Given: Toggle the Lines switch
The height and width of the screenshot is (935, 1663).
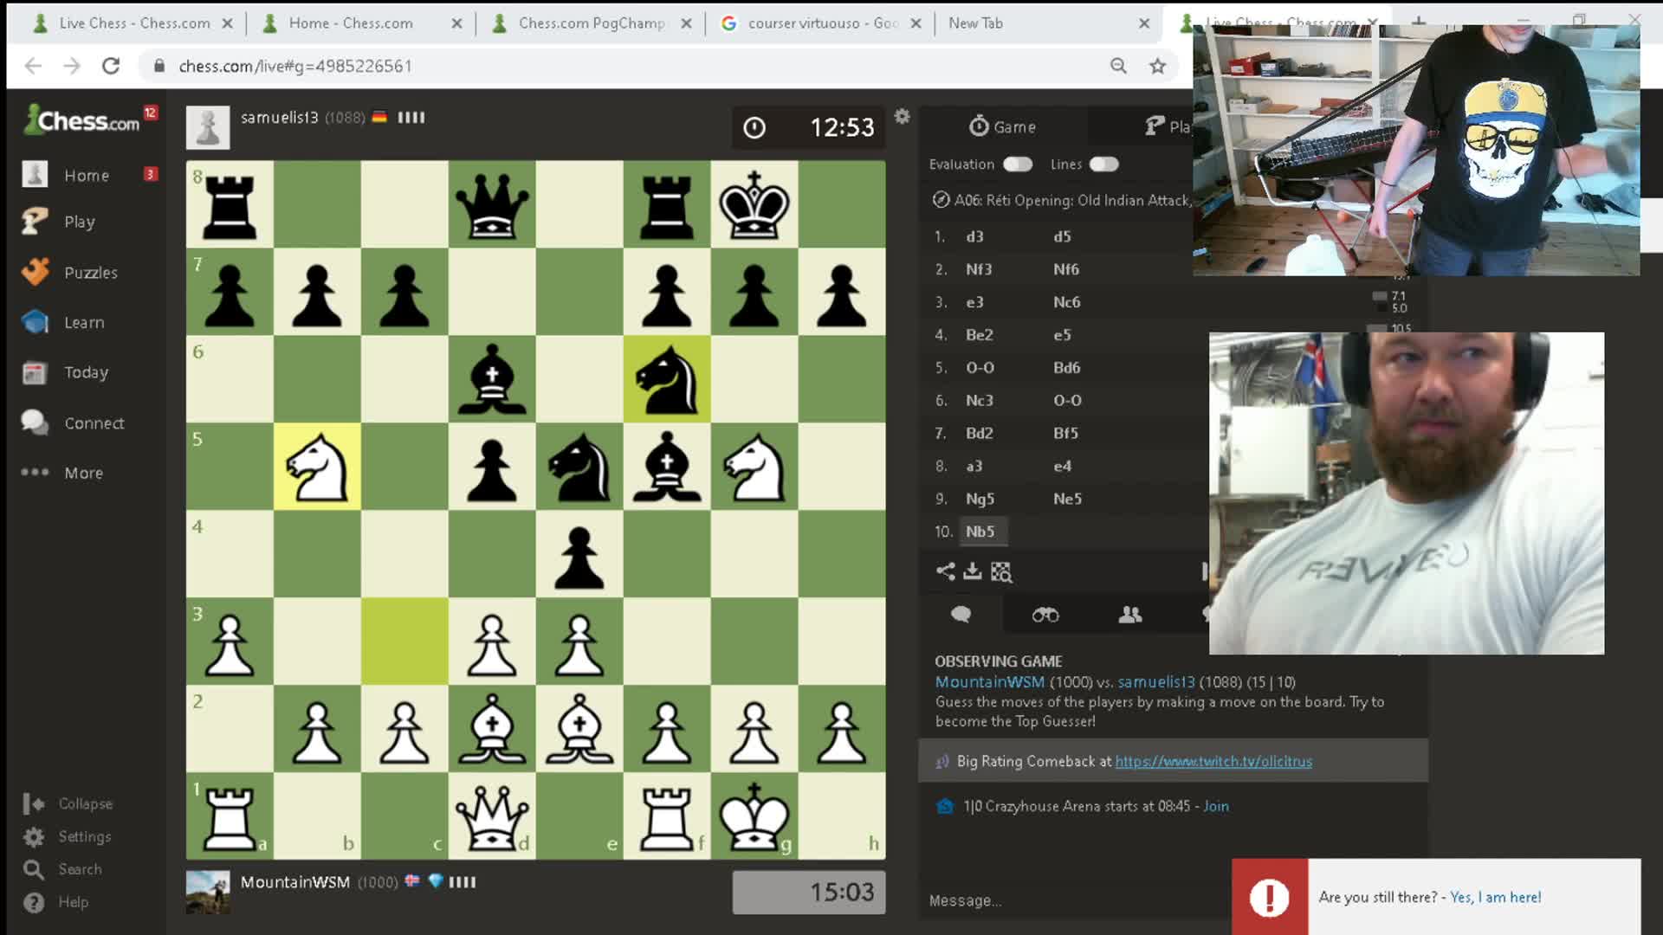Looking at the screenshot, I should coord(1104,164).
